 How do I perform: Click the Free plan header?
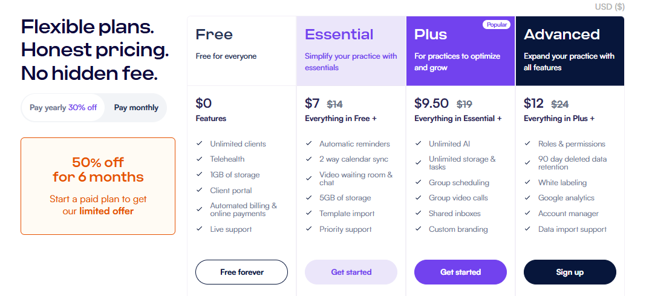[241, 51]
